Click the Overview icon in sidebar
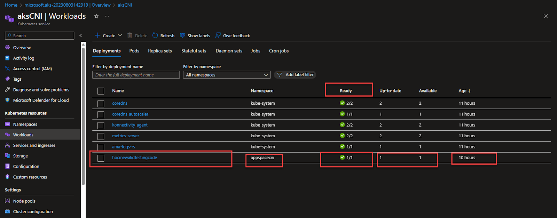The height and width of the screenshot is (218, 557). [x=7, y=47]
